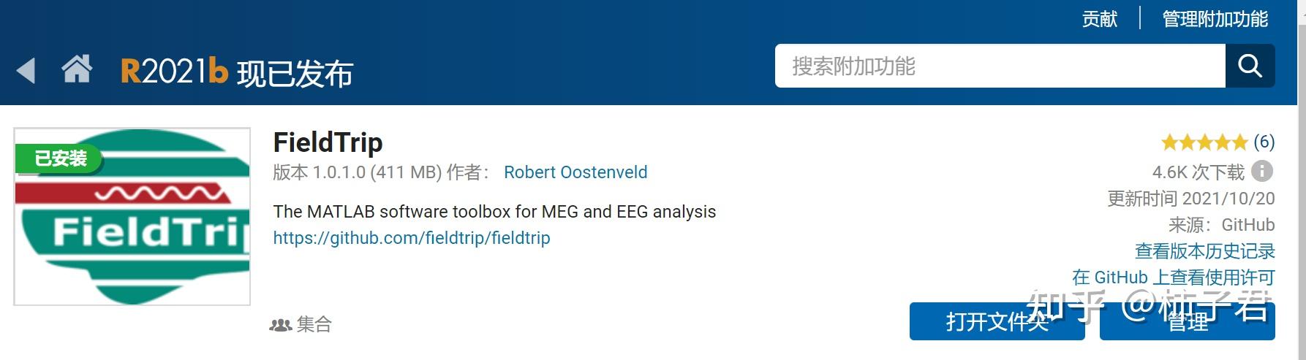Screen dimensions: 1306x360
Task: Click the info icon beside download count
Action: [1262, 172]
